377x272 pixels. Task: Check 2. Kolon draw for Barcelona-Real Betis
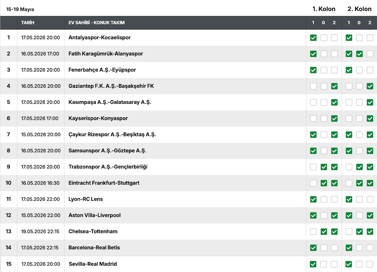pos(359,248)
